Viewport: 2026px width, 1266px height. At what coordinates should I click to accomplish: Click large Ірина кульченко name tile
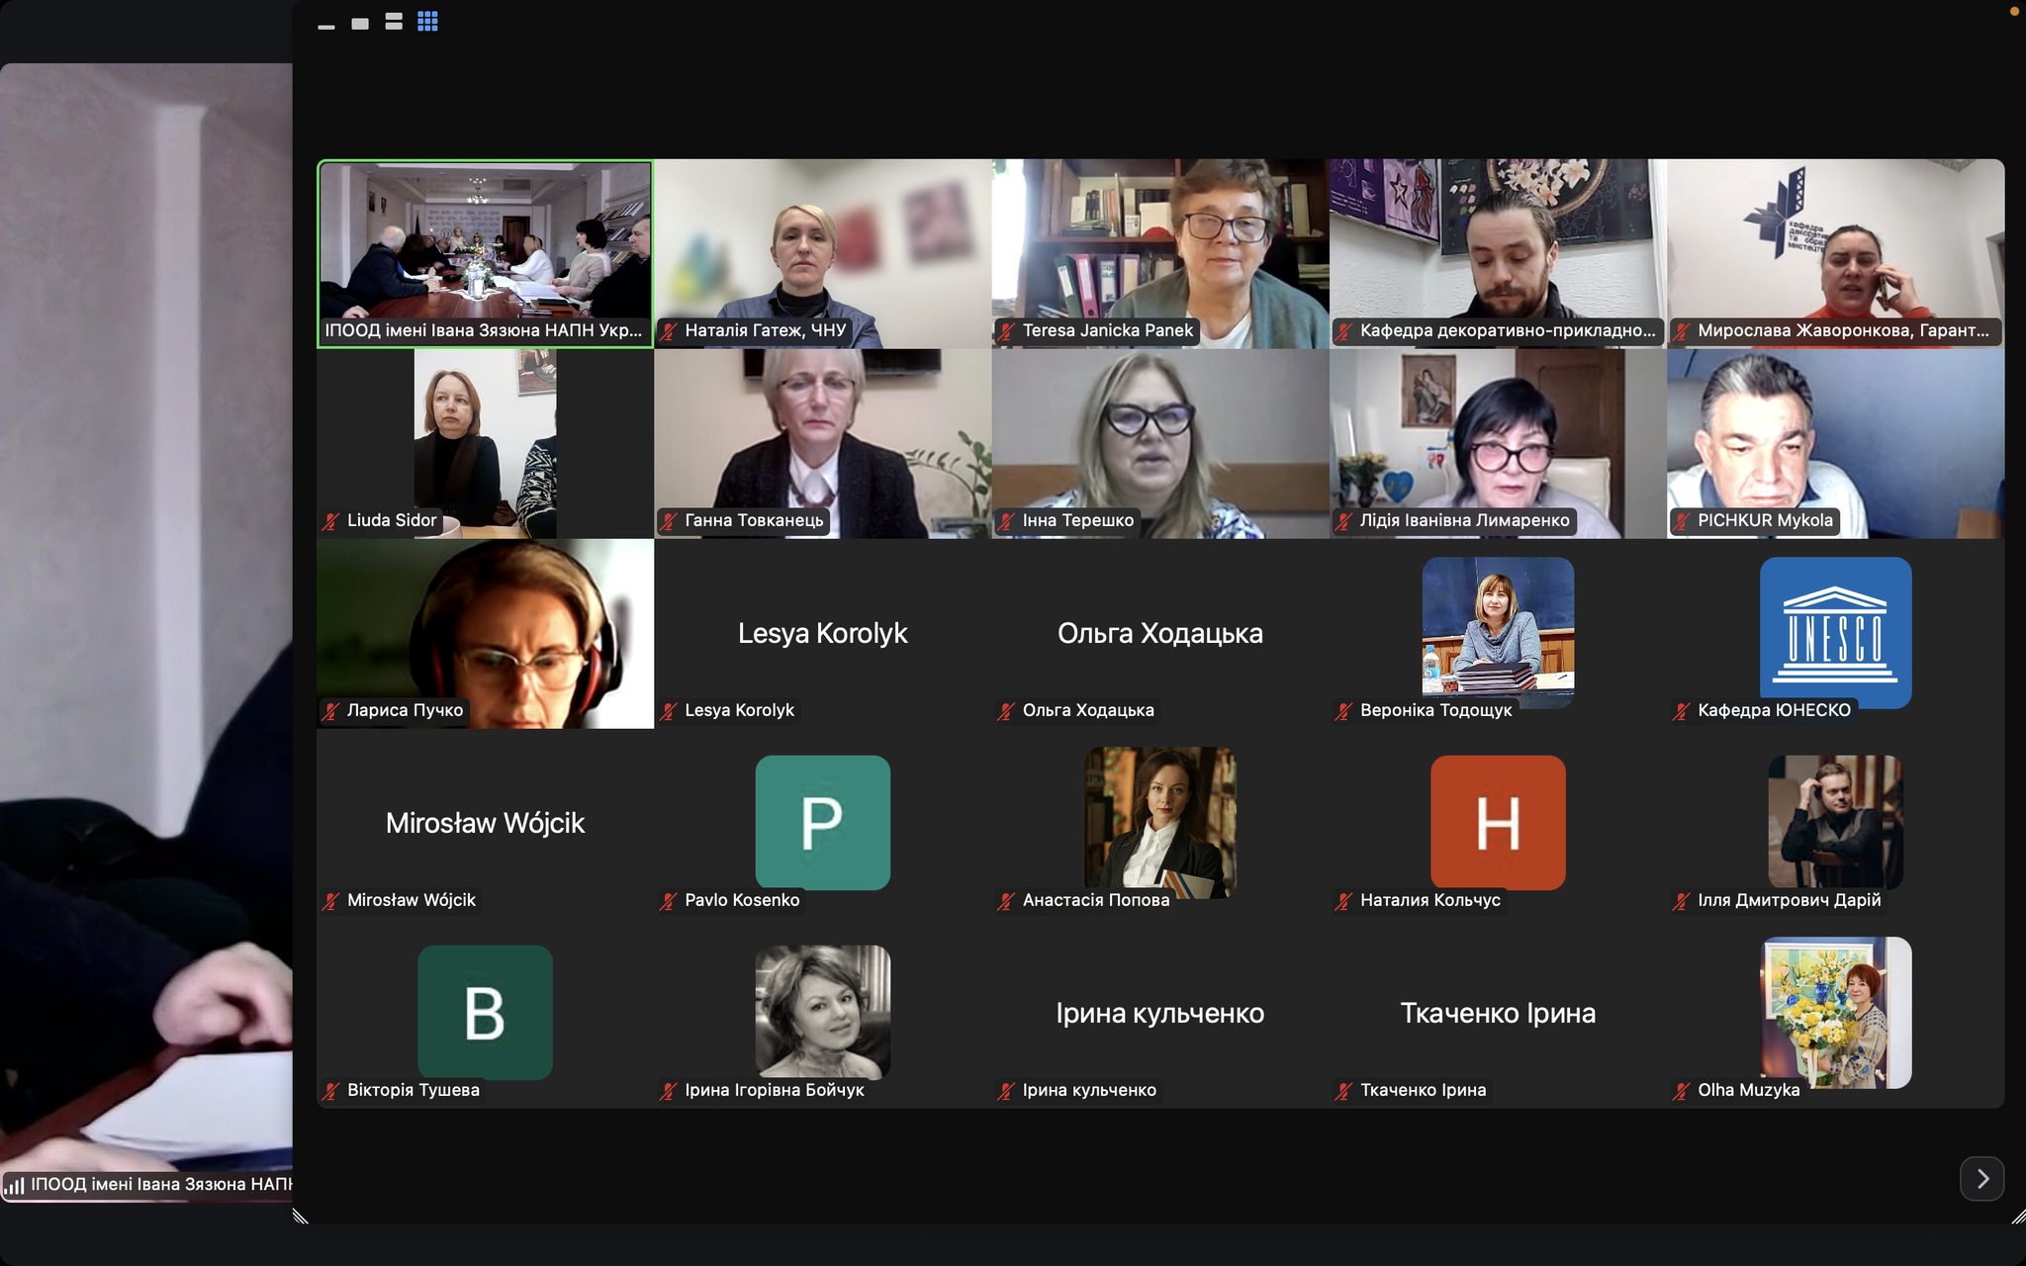tap(1160, 1013)
